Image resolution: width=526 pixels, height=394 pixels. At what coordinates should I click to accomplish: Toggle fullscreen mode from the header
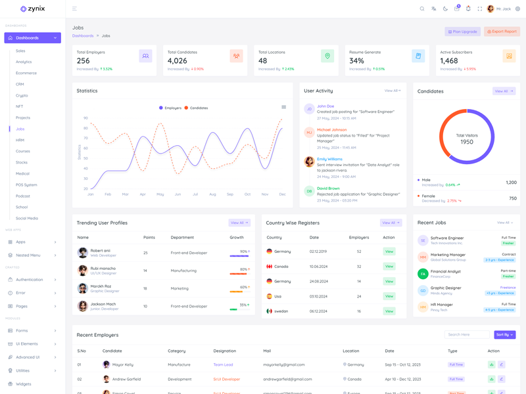click(x=479, y=9)
